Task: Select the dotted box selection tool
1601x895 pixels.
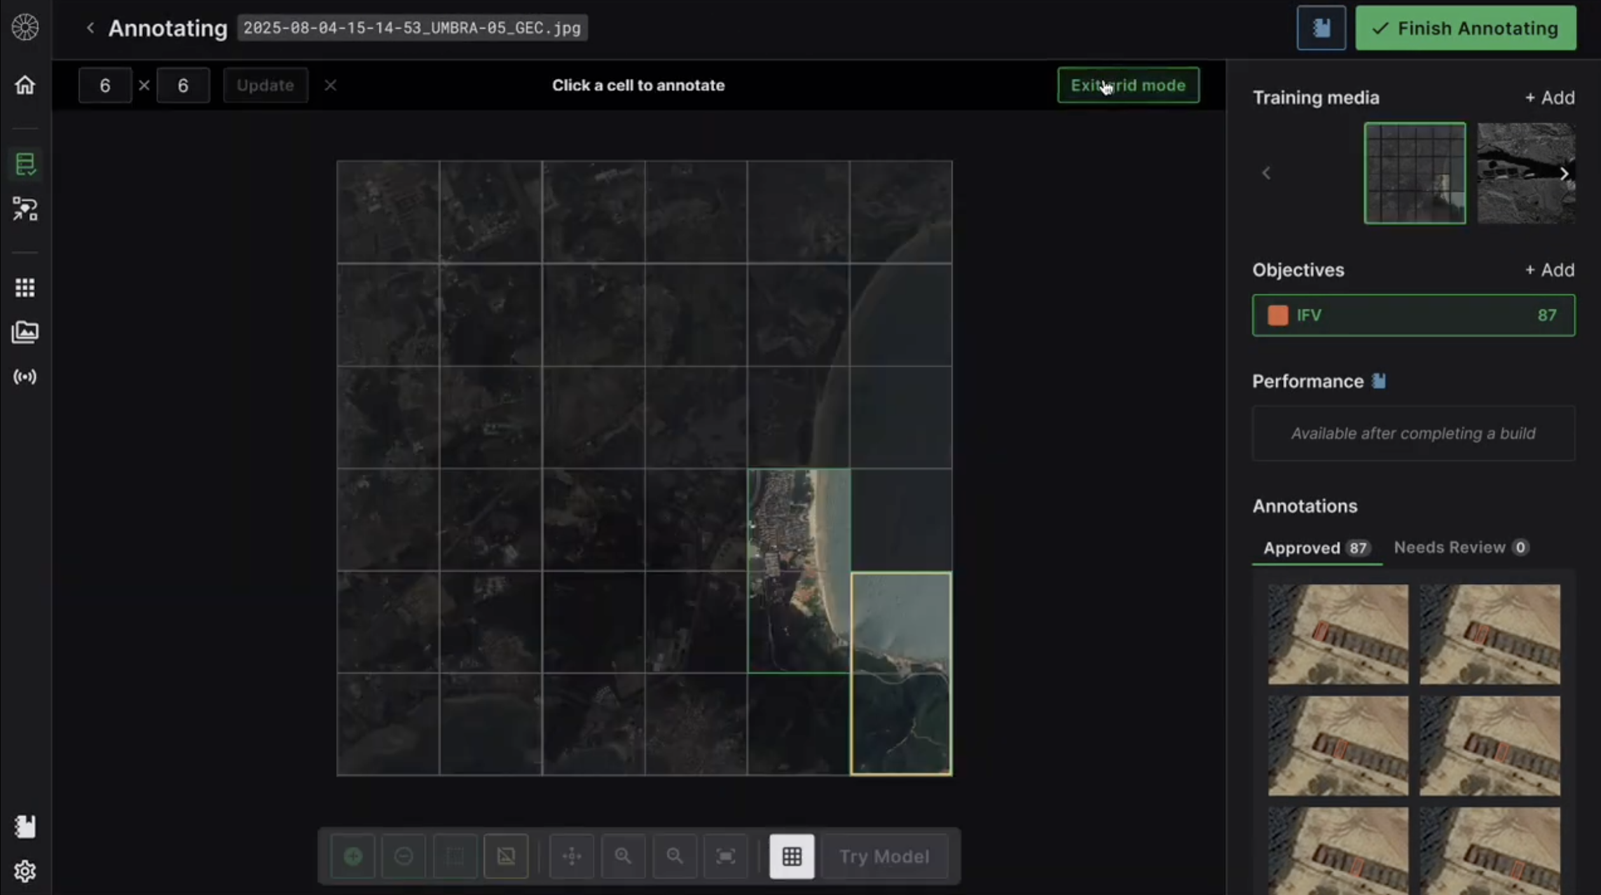Action: coord(455,856)
